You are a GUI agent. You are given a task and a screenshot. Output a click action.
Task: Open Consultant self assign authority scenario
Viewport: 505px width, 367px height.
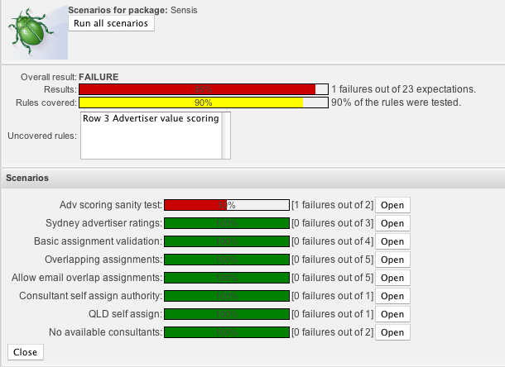(x=392, y=296)
